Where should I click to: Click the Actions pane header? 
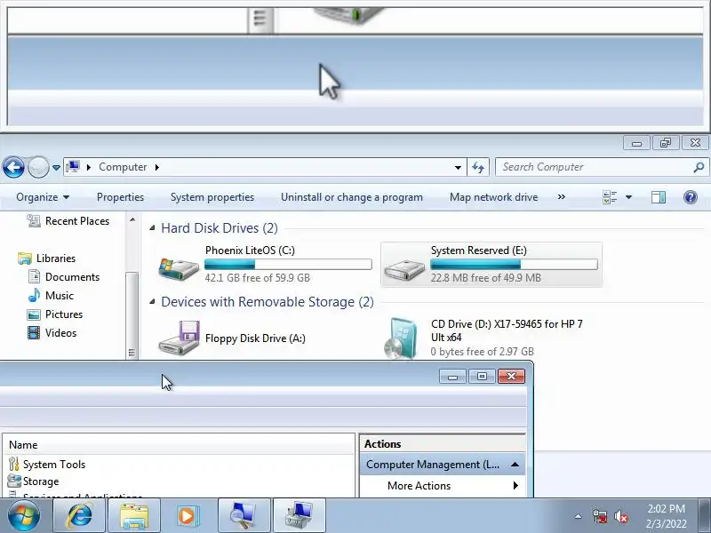[442, 443]
